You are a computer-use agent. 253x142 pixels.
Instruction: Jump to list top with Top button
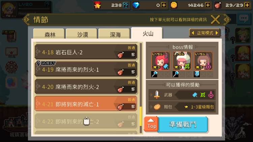coord(151,124)
